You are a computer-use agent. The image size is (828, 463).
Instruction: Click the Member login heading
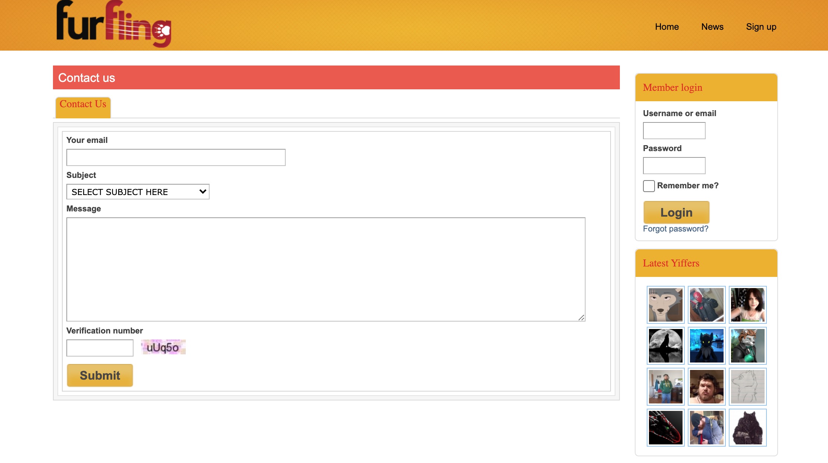click(672, 87)
